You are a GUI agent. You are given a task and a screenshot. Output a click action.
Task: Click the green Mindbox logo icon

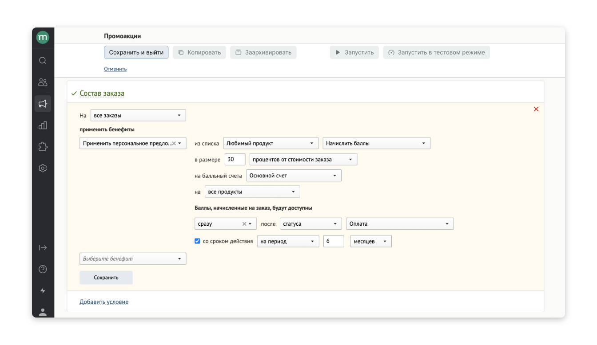(x=43, y=38)
